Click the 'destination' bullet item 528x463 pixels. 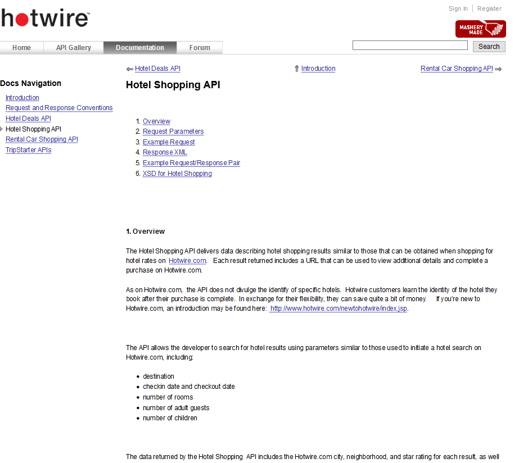159,376
